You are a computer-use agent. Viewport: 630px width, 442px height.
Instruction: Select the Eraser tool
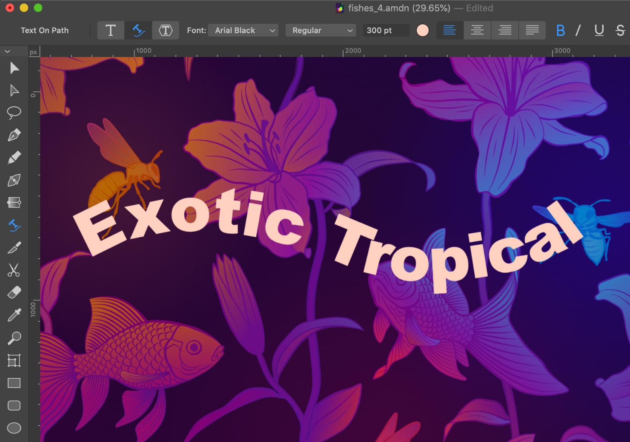(x=14, y=292)
